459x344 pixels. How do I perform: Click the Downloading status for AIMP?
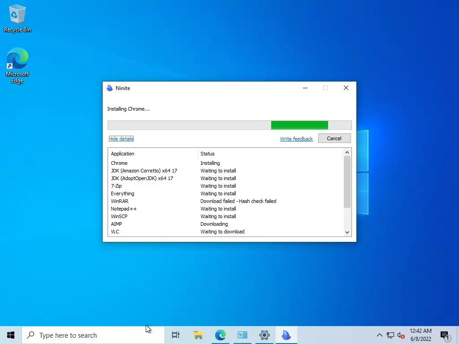(x=214, y=224)
